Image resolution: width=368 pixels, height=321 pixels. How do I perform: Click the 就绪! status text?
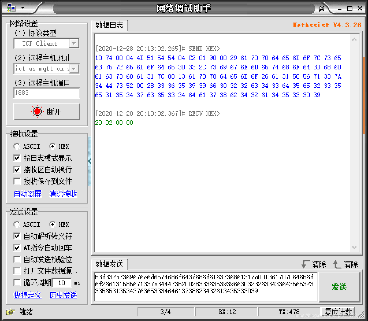(28, 312)
